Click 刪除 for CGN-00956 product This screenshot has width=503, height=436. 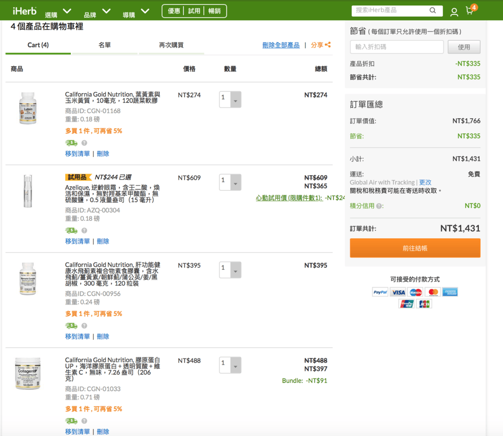click(103, 336)
